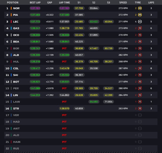Click LIN's best lap 1:44.553

point(35,95)
